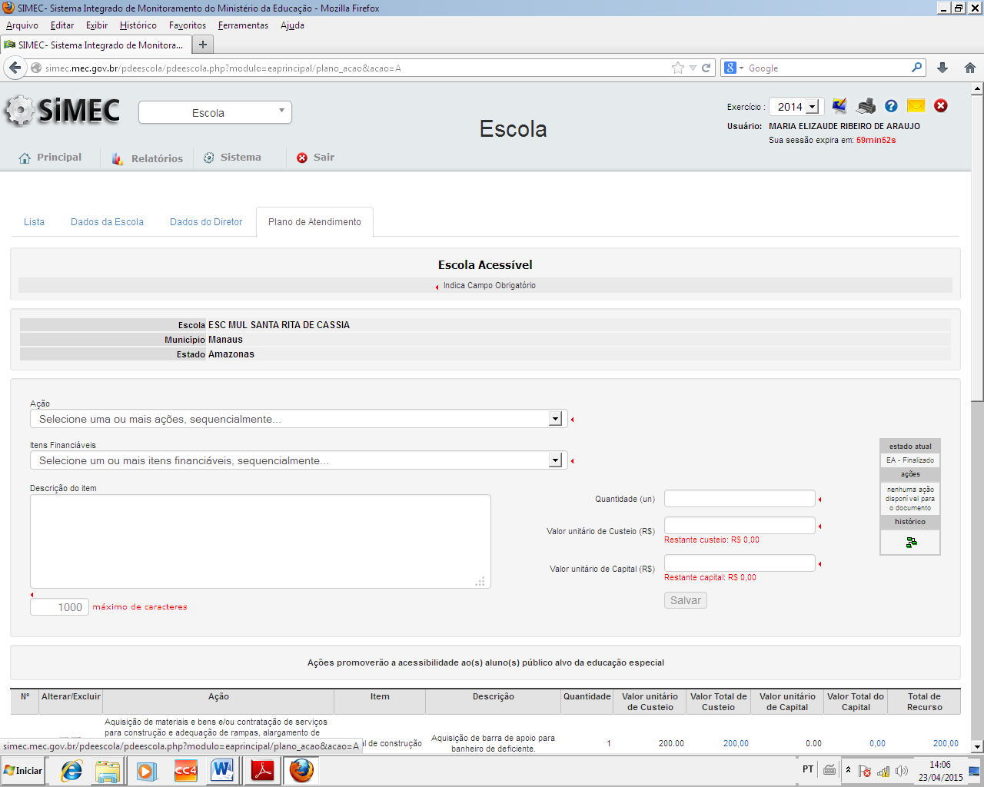Open the Favoritos menu
The width and height of the screenshot is (984, 787).
coord(188,25)
